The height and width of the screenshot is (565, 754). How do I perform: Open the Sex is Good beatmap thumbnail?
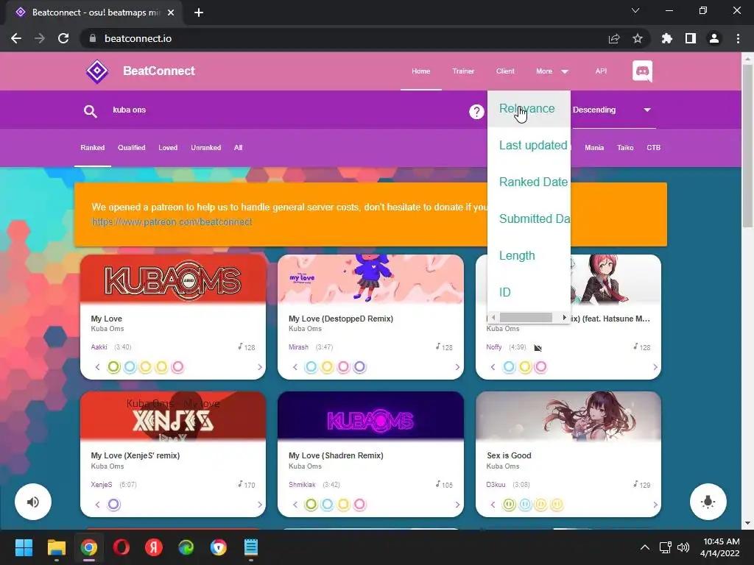pos(568,416)
